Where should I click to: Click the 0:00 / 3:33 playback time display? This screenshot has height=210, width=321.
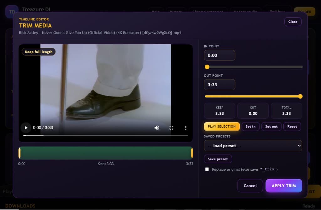43,127
